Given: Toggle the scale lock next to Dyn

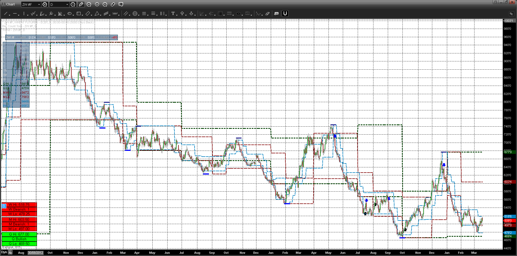Looking at the screenshot, I should 10,252.
